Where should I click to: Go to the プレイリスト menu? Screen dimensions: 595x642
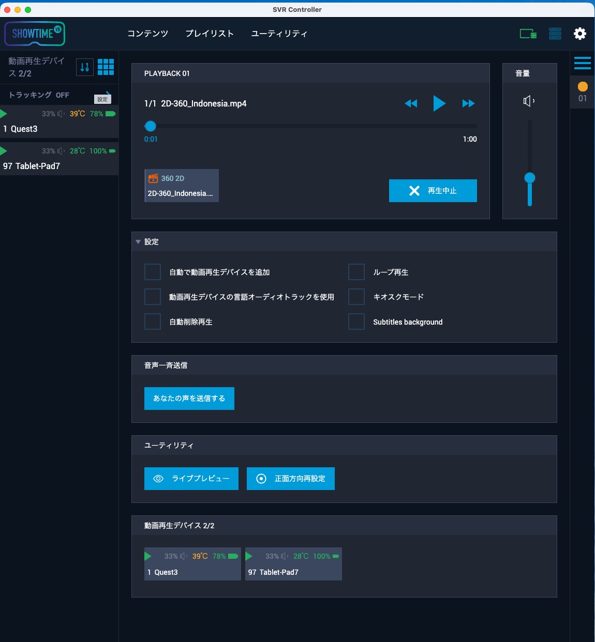(210, 34)
